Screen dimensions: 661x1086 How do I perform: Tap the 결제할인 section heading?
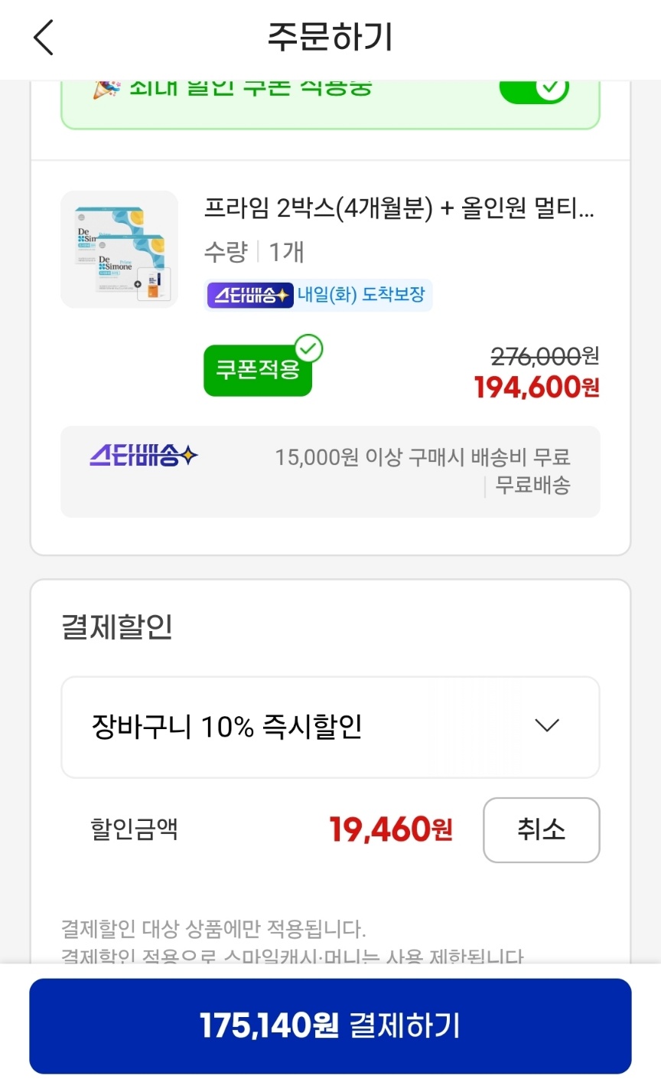tap(117, 626)
